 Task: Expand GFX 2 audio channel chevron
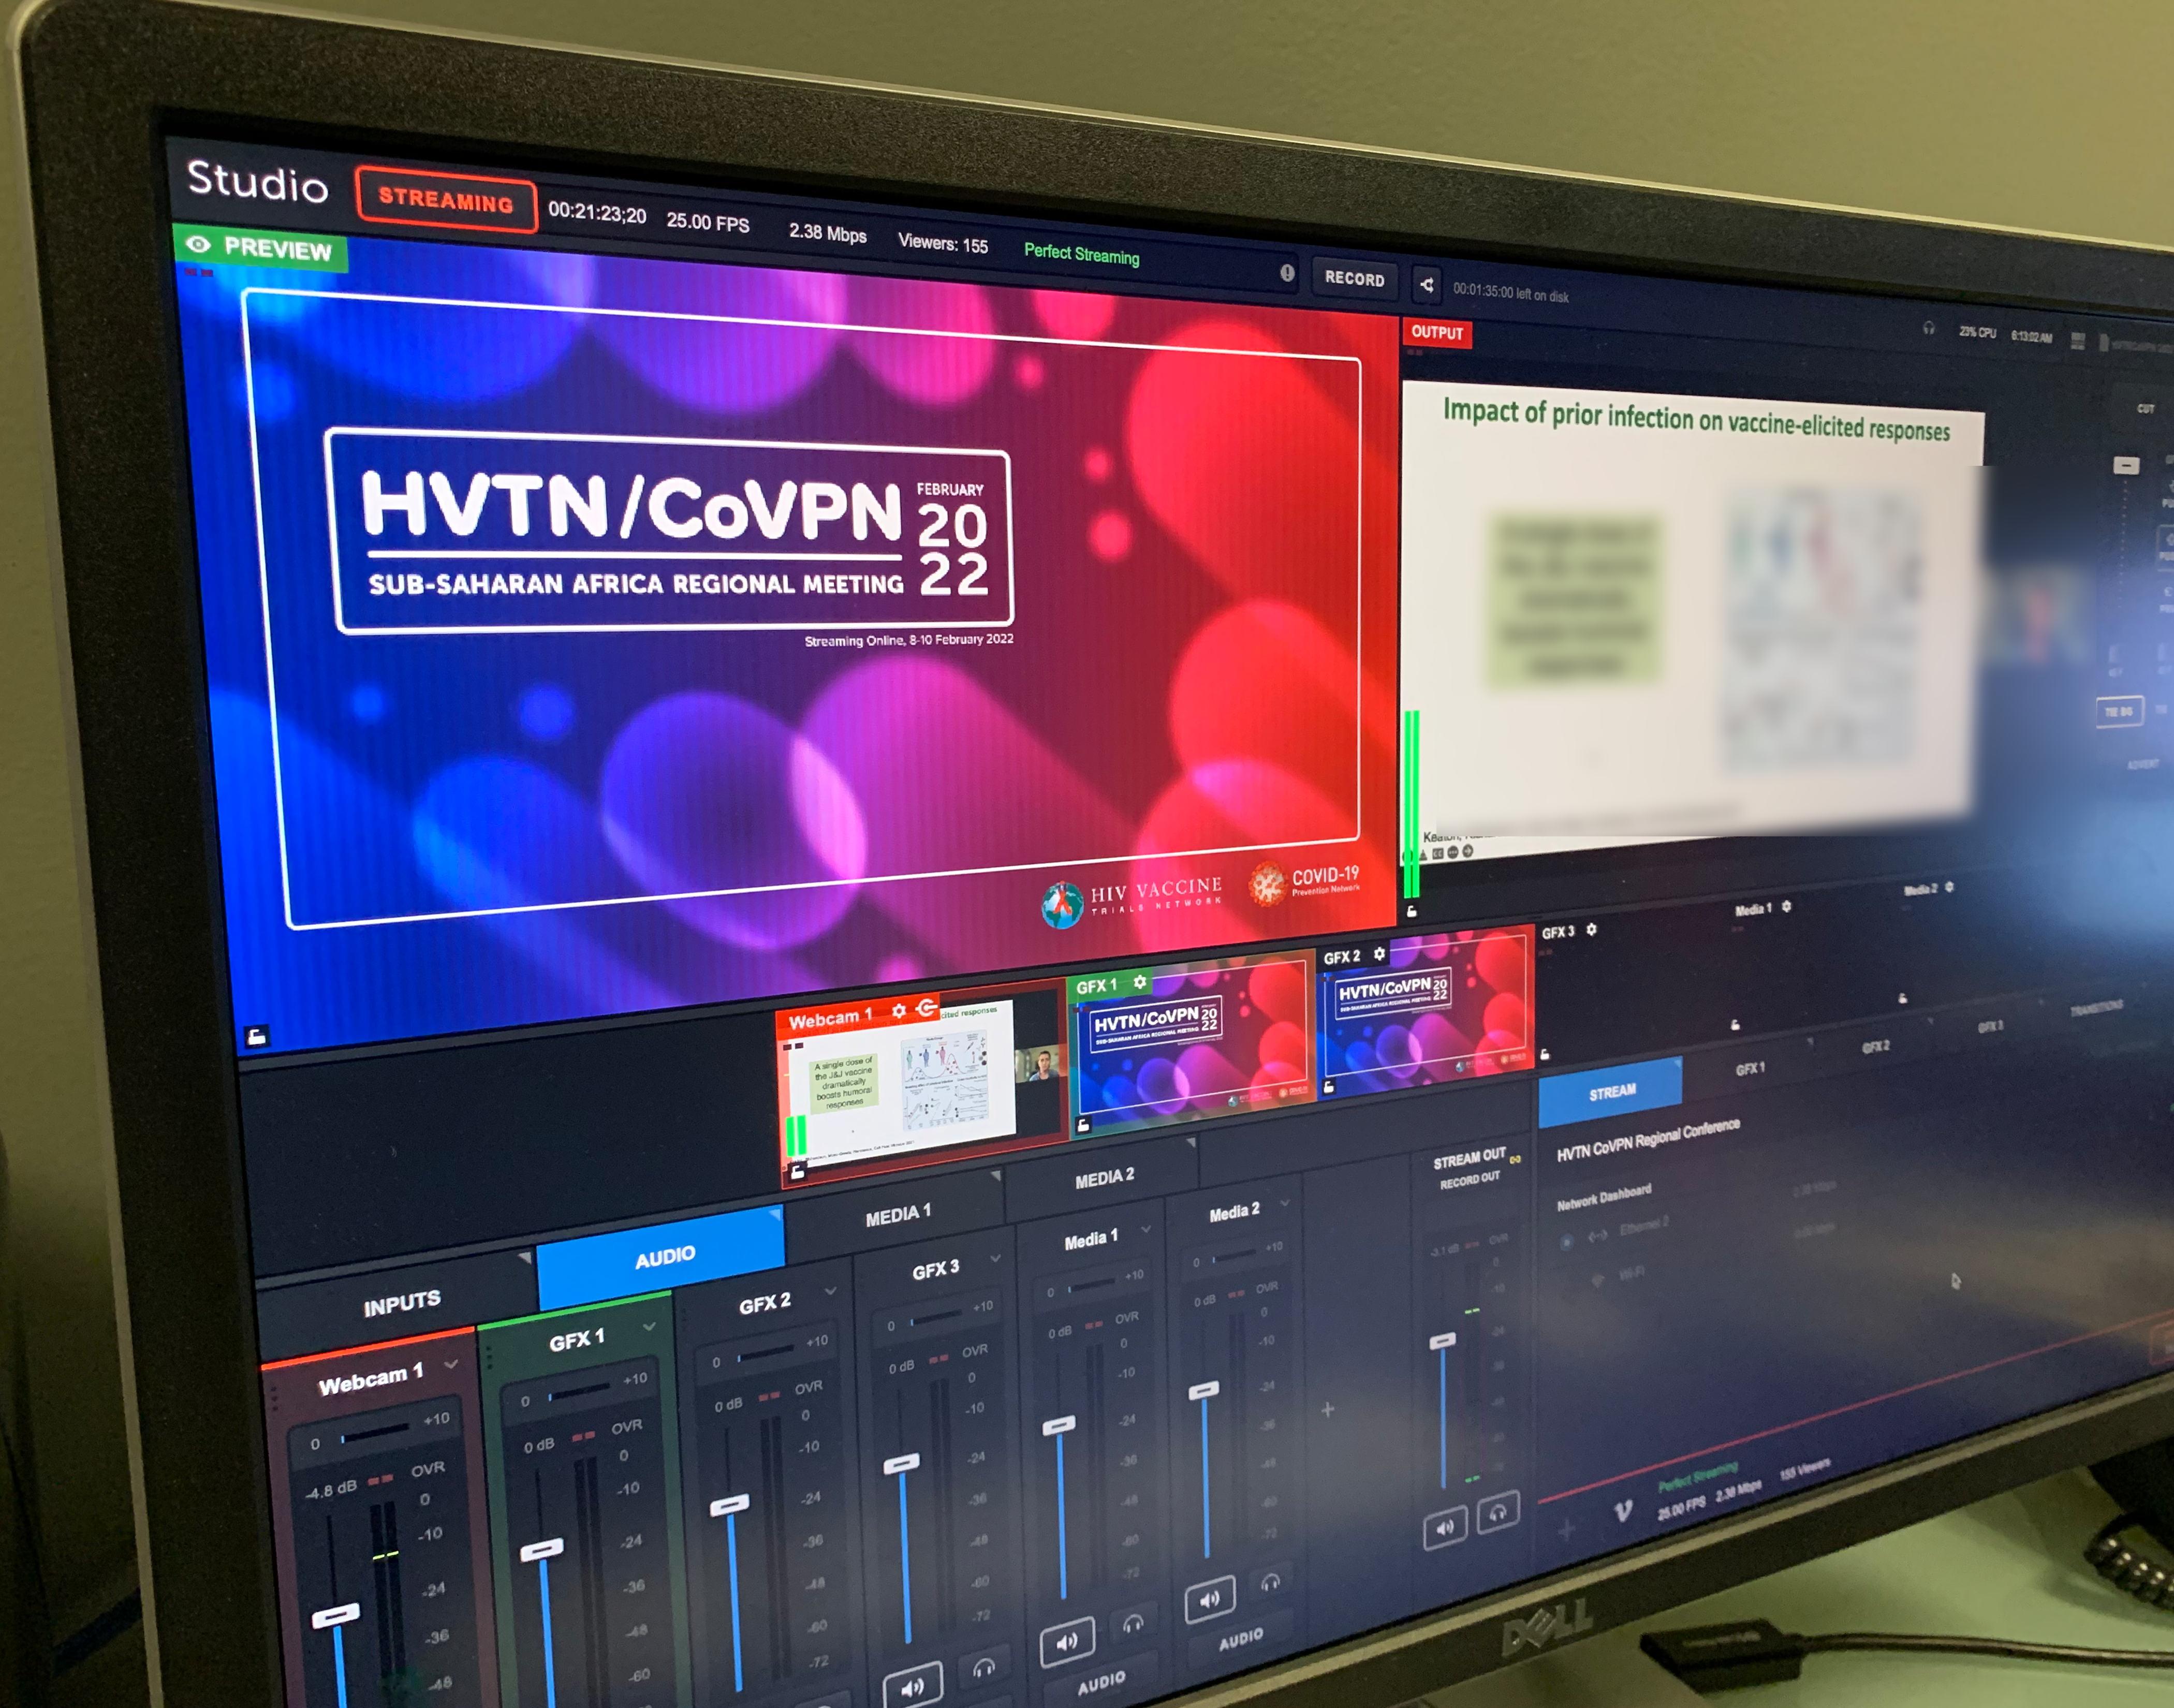pyautogui.click(x=830, y=1291)
